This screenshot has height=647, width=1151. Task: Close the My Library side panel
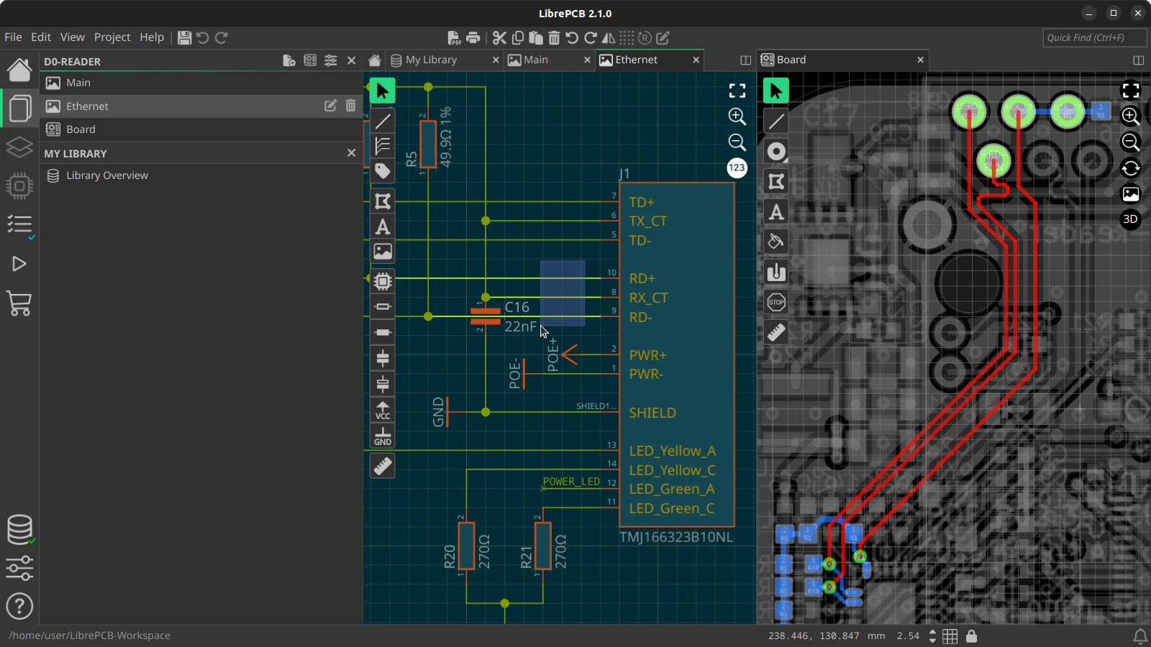click(x=351, y=152)
